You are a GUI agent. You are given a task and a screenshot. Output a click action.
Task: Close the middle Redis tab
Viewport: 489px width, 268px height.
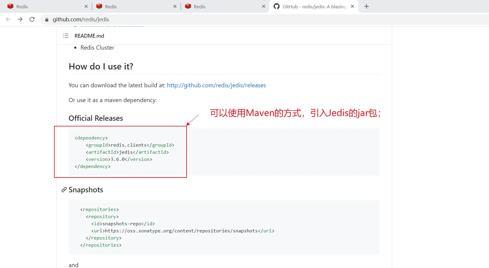pos(175,7)
